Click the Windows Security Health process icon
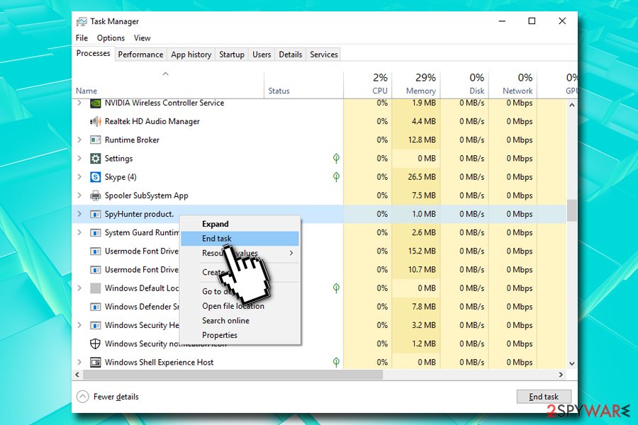This screenshot has height=425, width=638. click(95, 325)
